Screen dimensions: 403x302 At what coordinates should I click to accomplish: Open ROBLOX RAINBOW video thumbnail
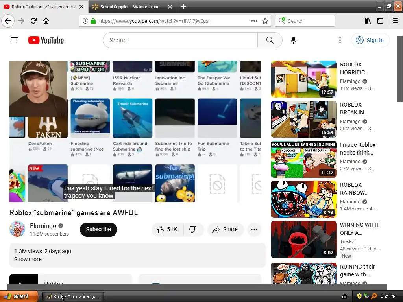(303, 199)
